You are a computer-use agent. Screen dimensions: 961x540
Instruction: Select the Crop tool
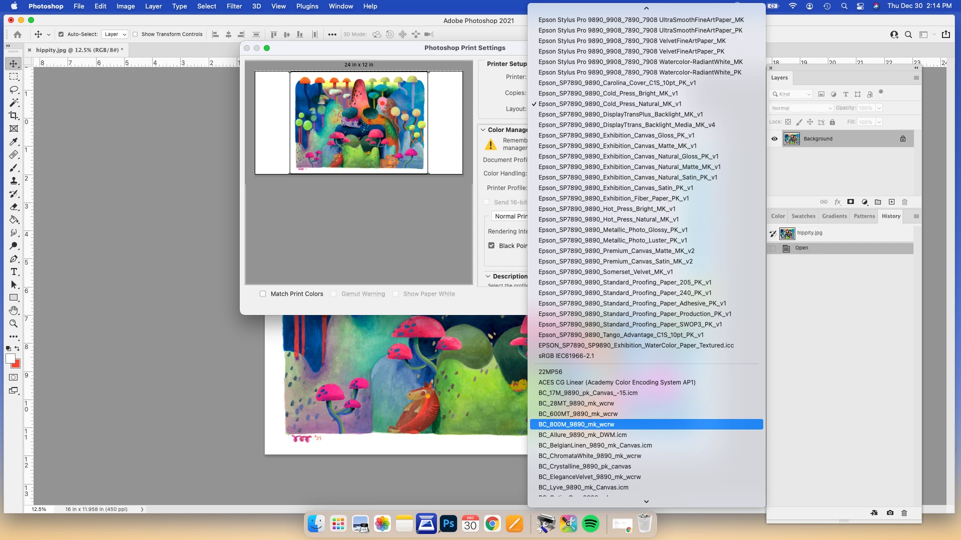[x=14, y=115]
